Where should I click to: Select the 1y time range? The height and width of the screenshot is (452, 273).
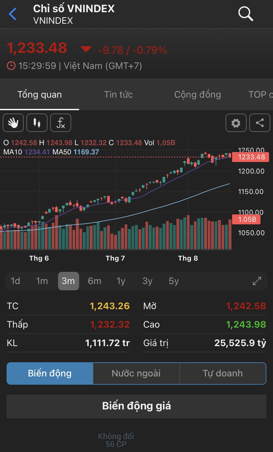(x=121, y=281)
